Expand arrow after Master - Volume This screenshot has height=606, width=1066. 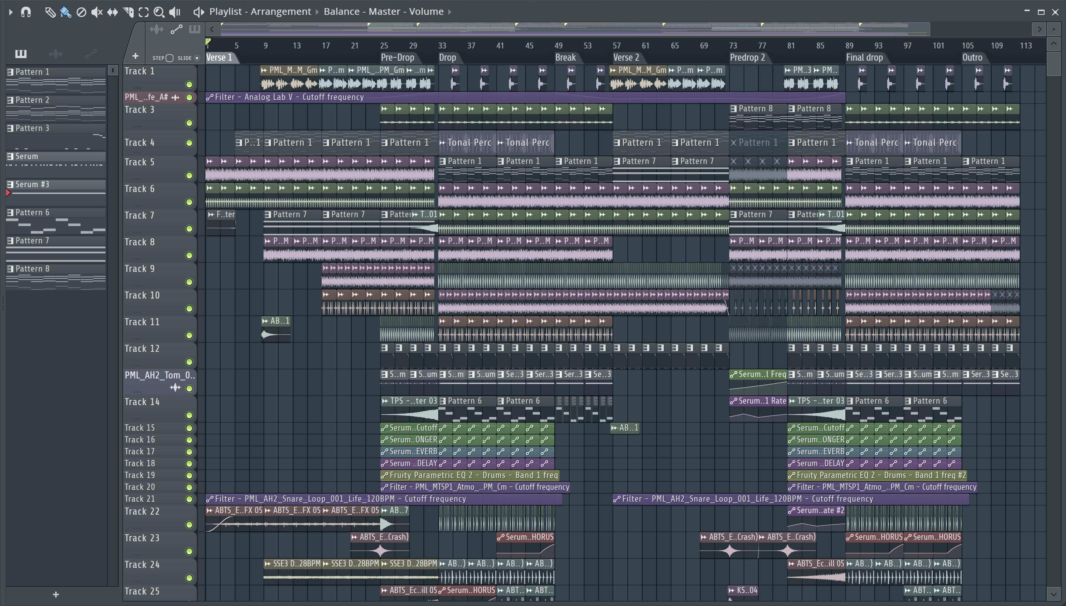(x=450, y=12)
